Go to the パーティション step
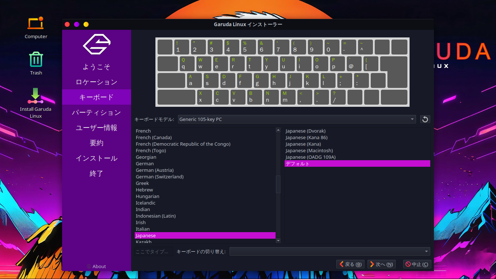This screenshot has width=496, height=279. click(x=97, y=113)
